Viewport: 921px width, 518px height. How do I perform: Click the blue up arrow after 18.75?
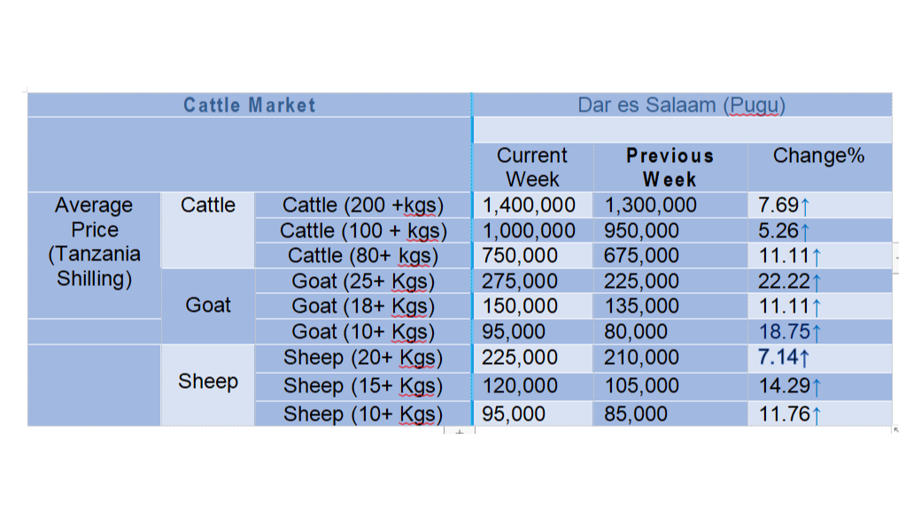[x=817, y=333]
